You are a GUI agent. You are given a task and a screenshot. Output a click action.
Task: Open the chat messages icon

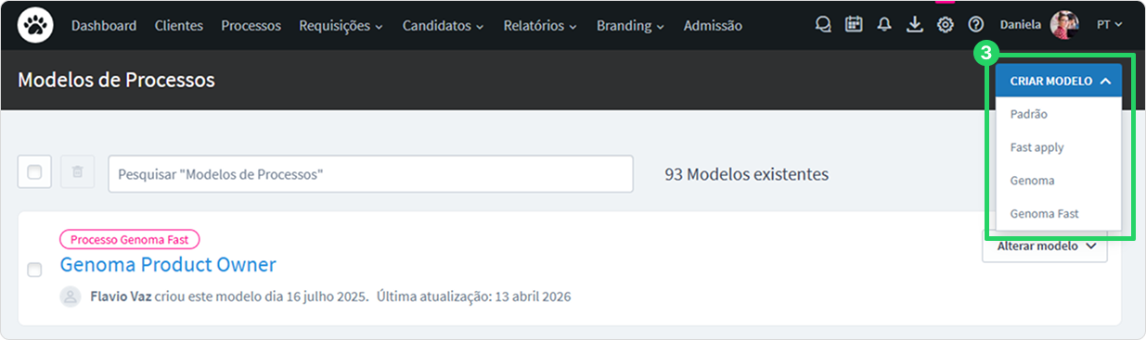point(823,25)
